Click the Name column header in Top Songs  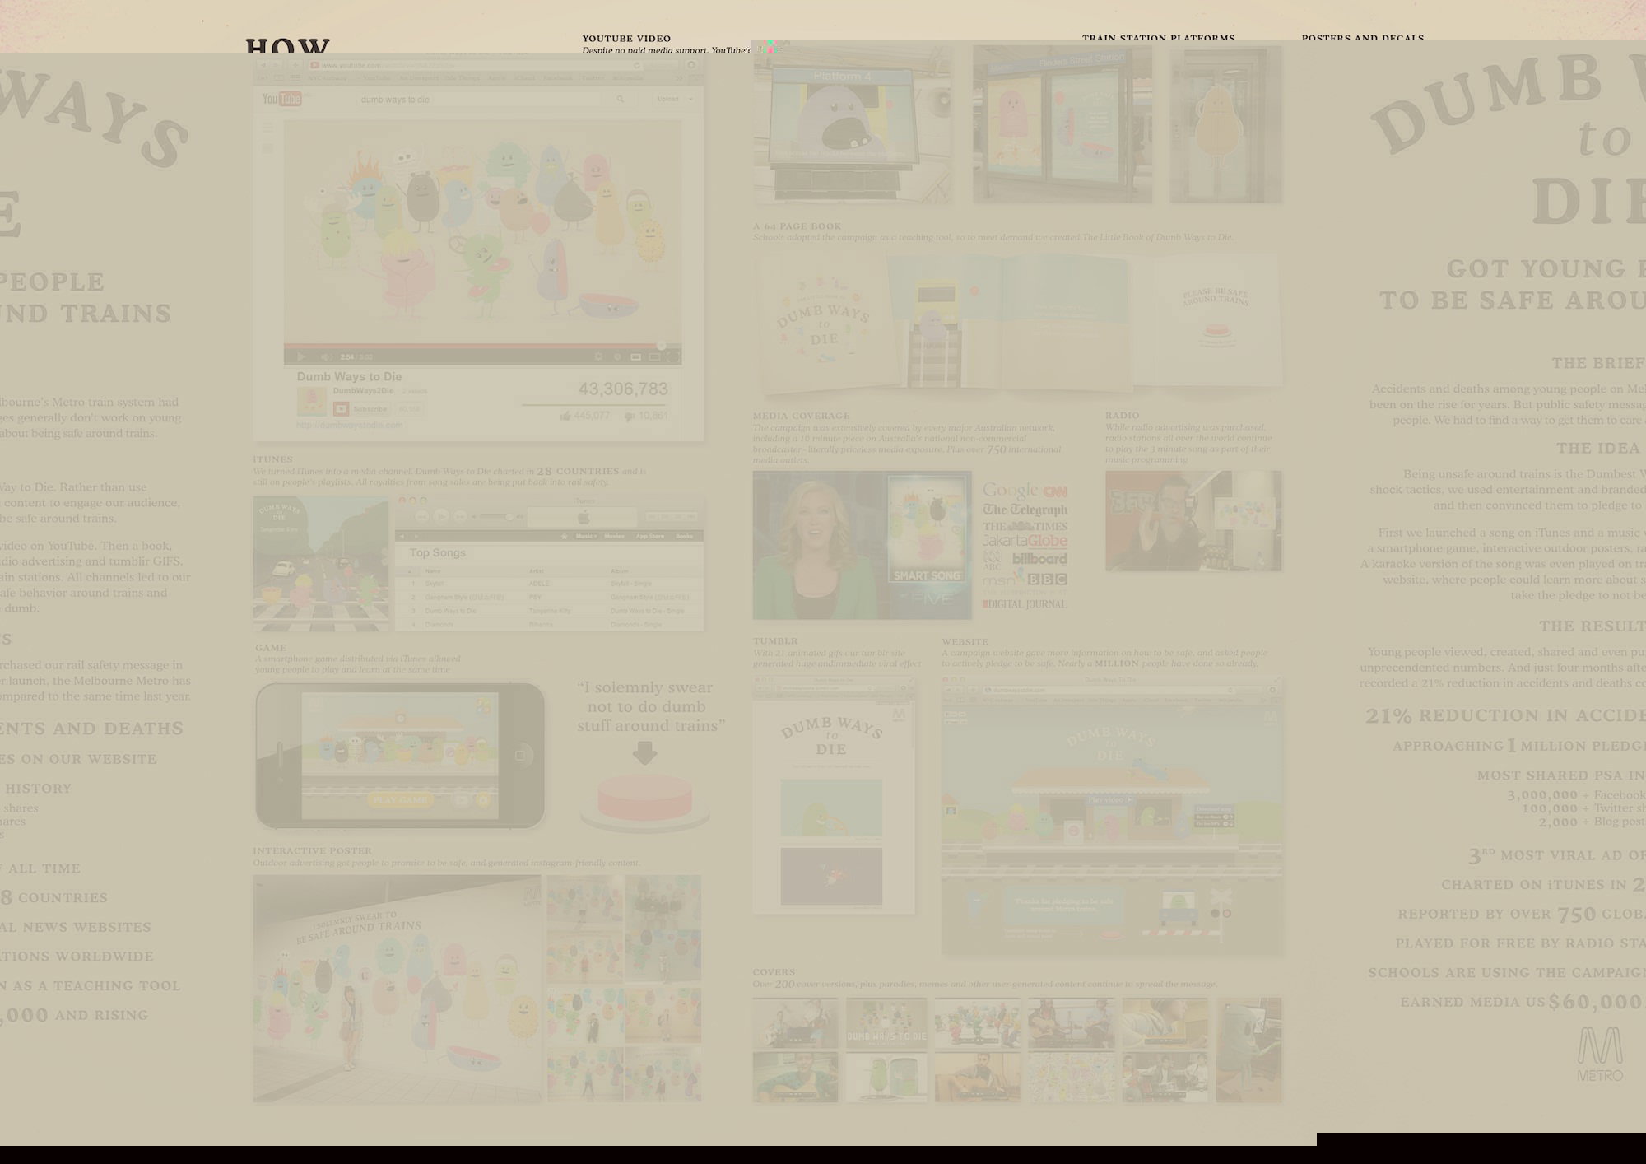(x=433, y=570)
